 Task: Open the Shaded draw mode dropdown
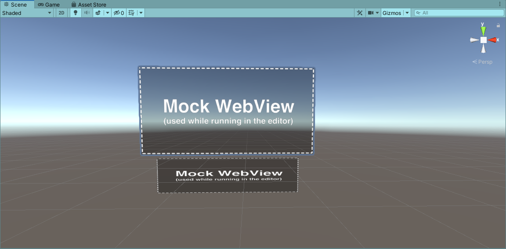tap(27, 13)
